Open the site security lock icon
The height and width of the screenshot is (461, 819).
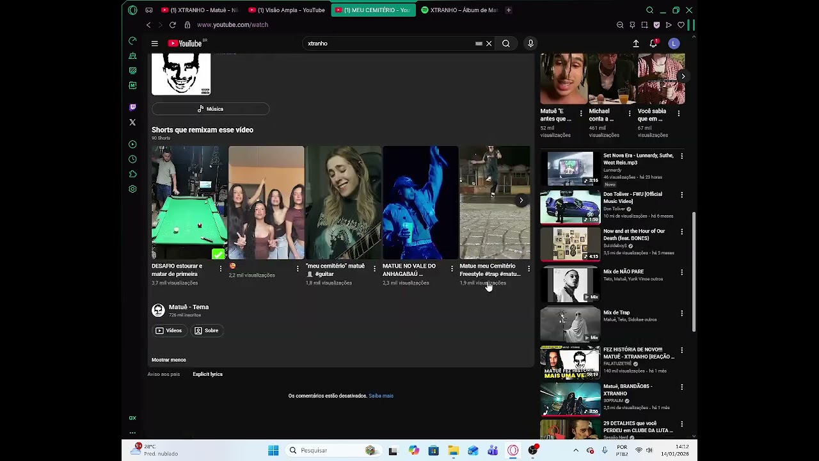pyautogui.click(x=187, y=25)
